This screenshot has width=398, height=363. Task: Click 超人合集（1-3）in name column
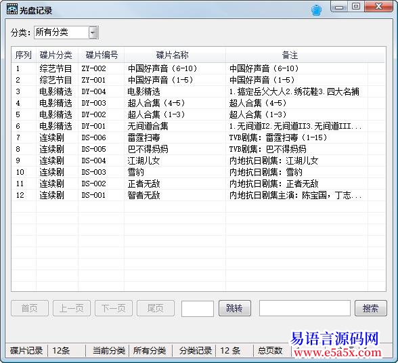(x=156, y=114)
